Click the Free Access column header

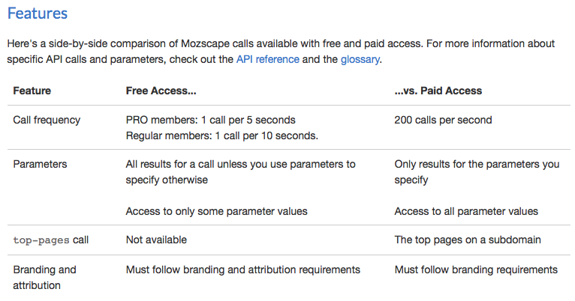[x=161, y=91]
